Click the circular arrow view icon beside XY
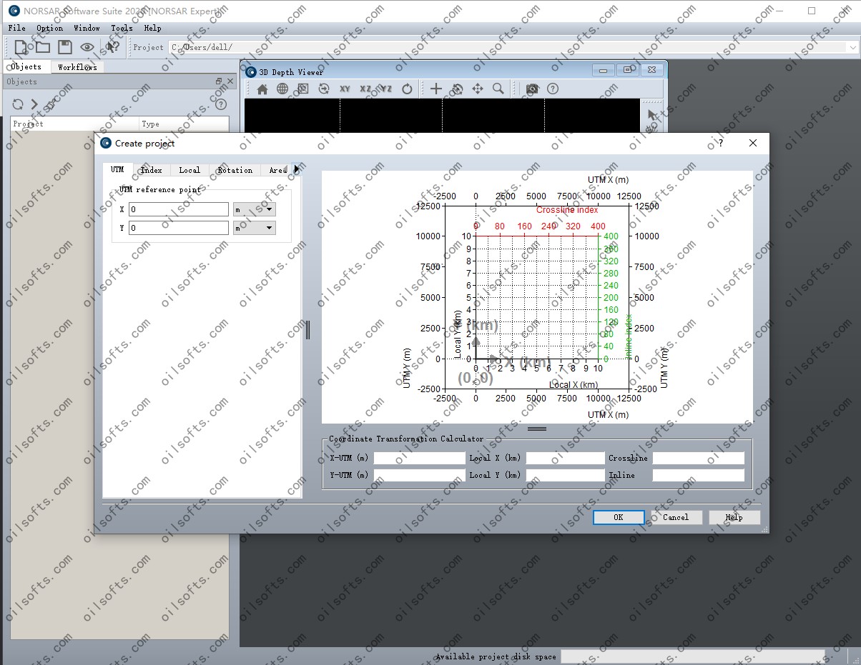Image resolution: width=861 pixels, height=665 pixels. (324, 89)
